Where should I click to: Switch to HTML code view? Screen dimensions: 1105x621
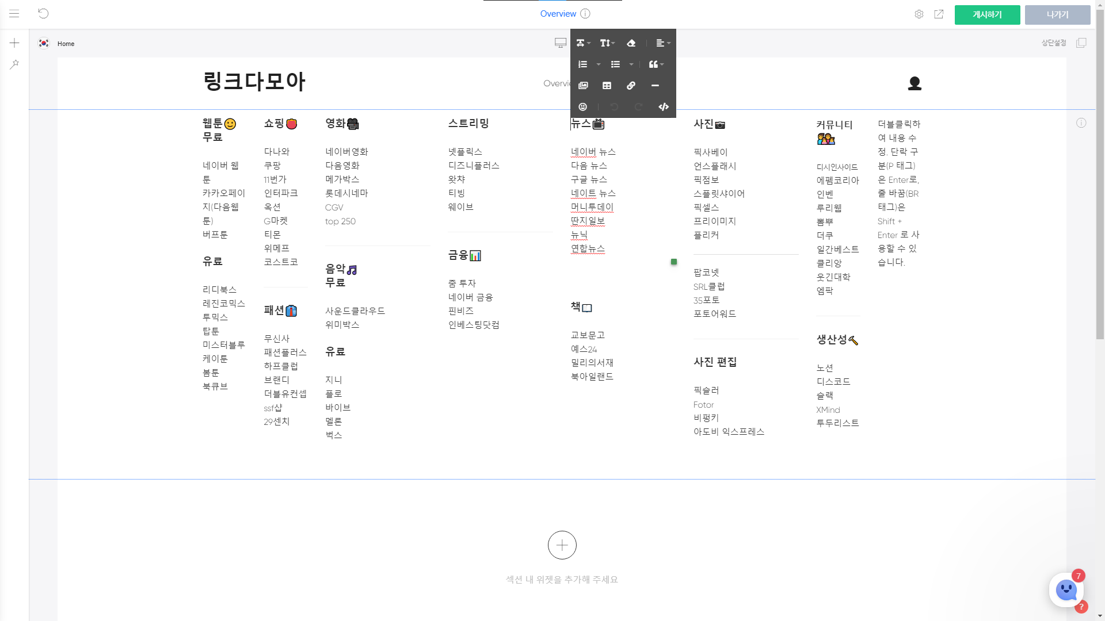[664, 107]
